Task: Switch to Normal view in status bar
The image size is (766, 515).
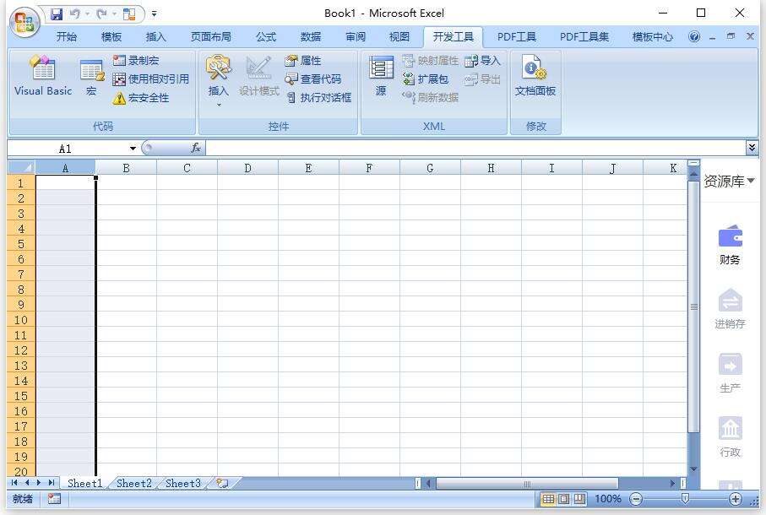Action: coord(548,499)
